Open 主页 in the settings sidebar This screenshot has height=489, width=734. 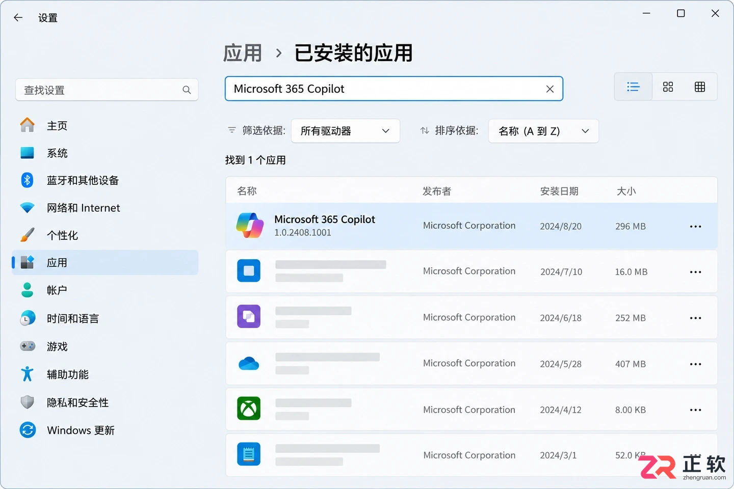(x=105, y=125)
